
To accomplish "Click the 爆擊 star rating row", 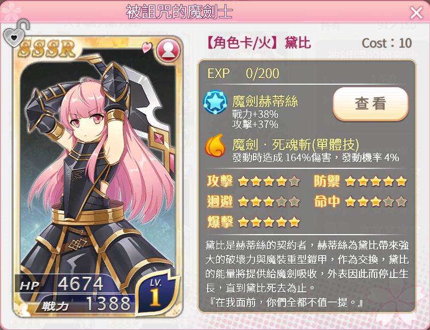I will [254, 222].
